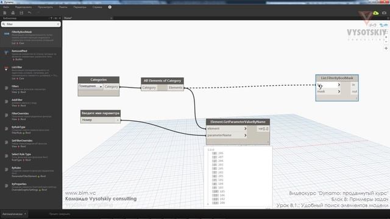The width and height of the screenshot is (390, 219).
Task: Open the run mode dropdown Автоматически
Action: coord(14,214)
